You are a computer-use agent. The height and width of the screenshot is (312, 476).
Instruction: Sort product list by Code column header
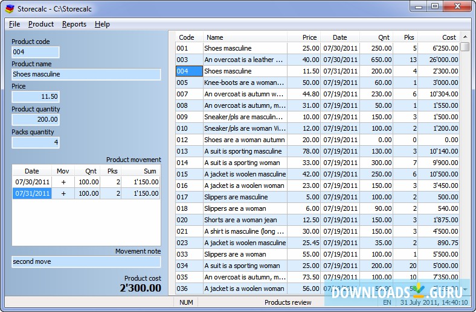[187, 37]
